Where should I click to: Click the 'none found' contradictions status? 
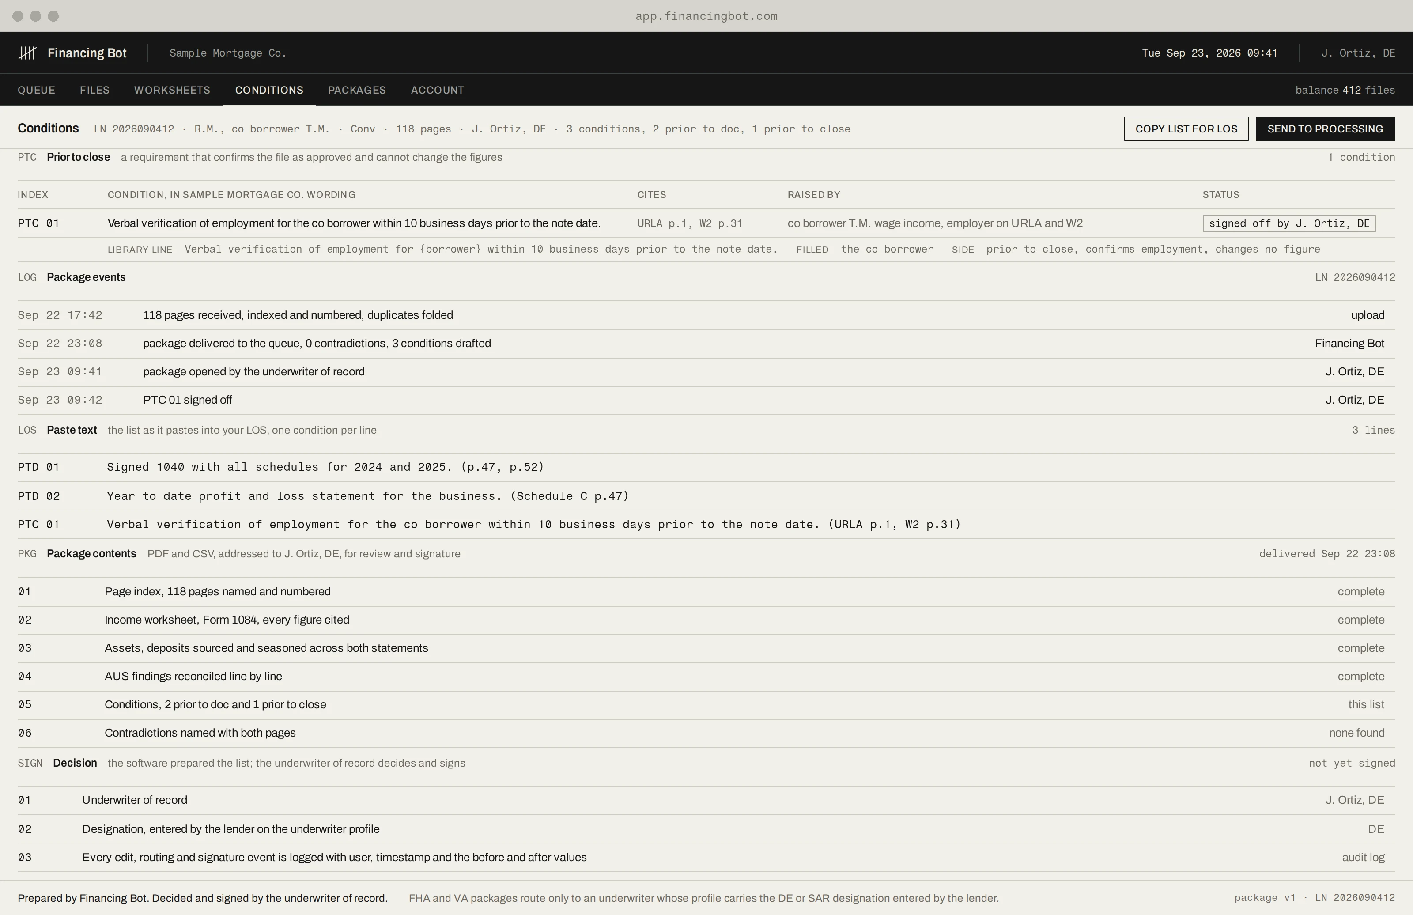click(1356, 734)
